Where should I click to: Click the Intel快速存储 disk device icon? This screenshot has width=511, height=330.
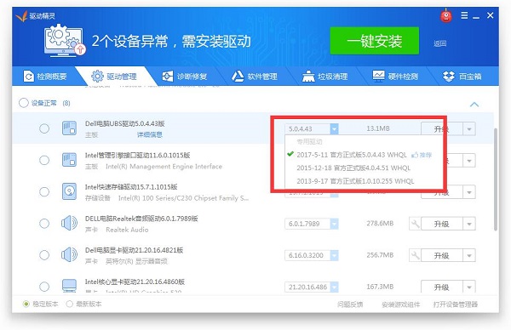pyautogui.click(x=69, y=191)
